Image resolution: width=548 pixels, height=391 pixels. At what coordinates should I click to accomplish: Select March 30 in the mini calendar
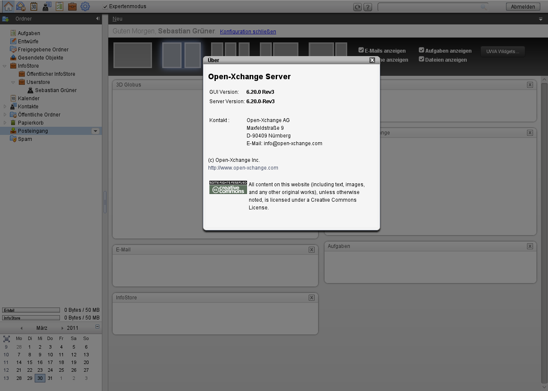pos(39,378)
